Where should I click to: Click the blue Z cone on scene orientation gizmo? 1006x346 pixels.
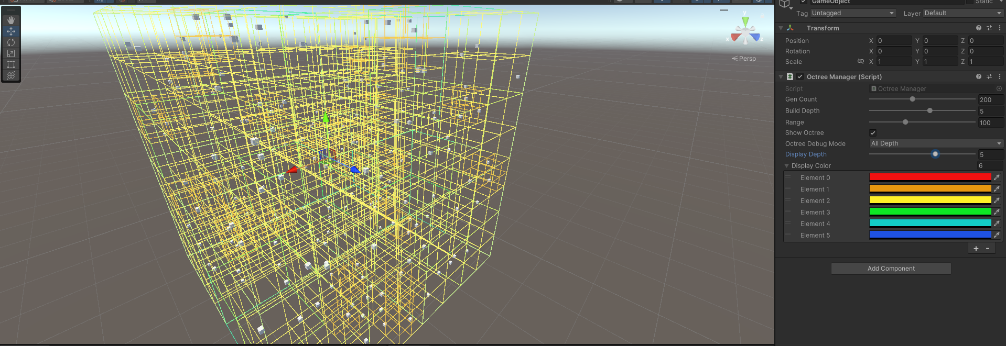pos(755,37)
